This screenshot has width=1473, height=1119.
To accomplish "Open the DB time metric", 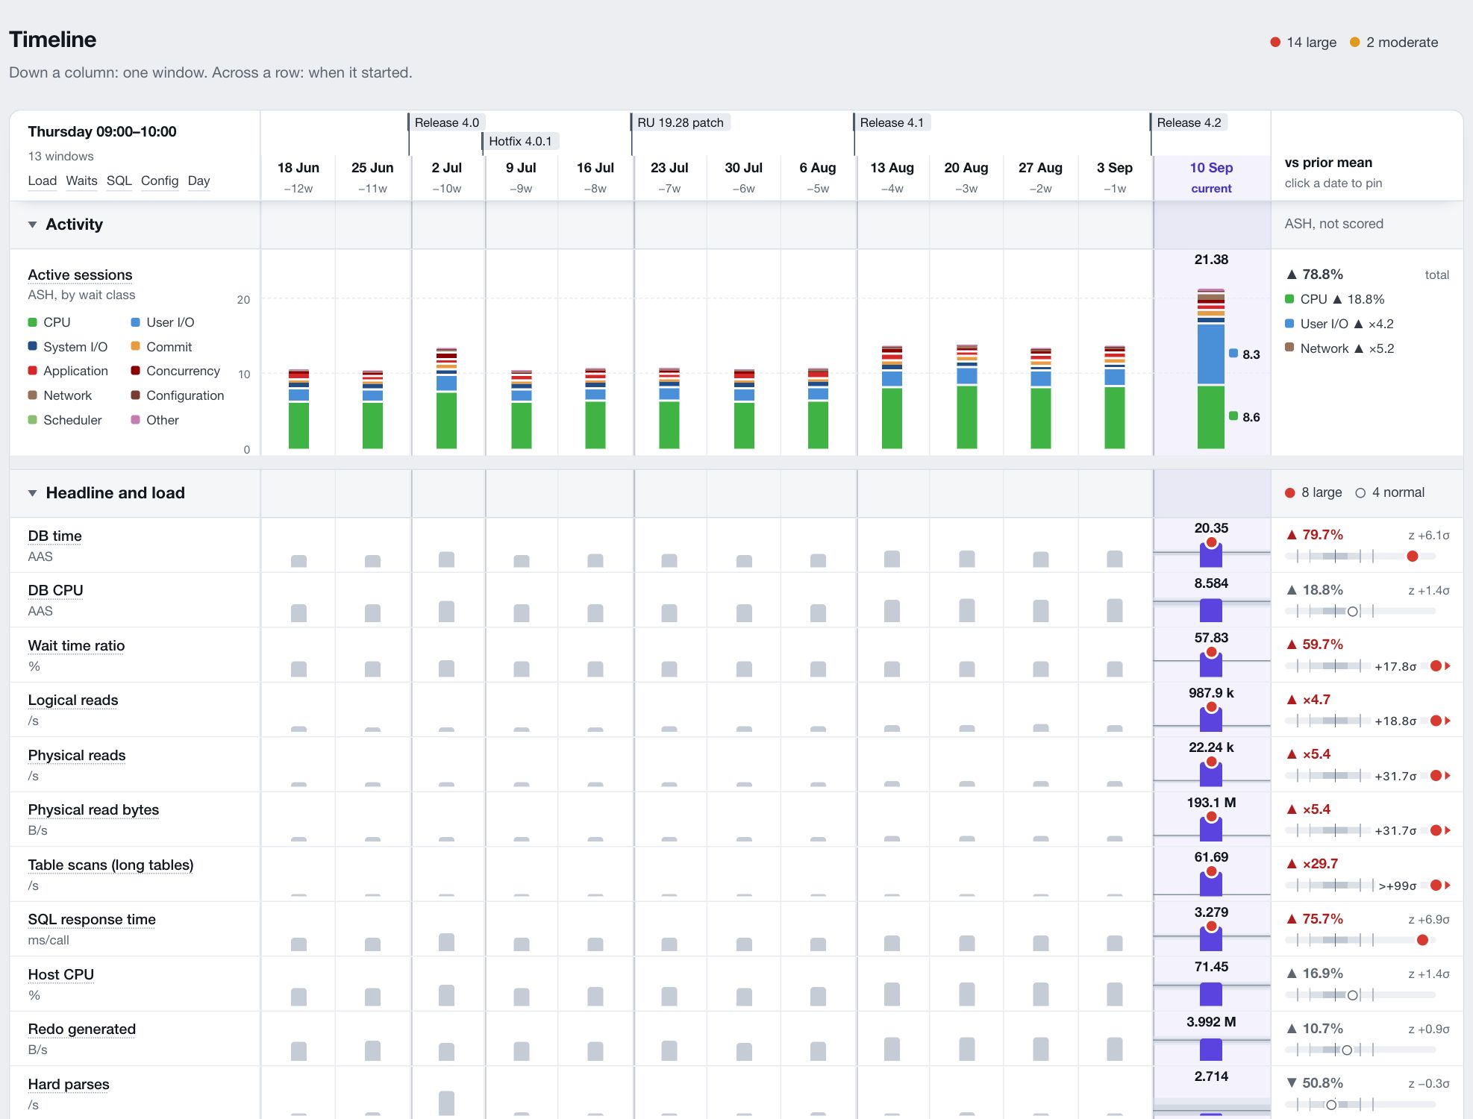I will pos(54,536).
